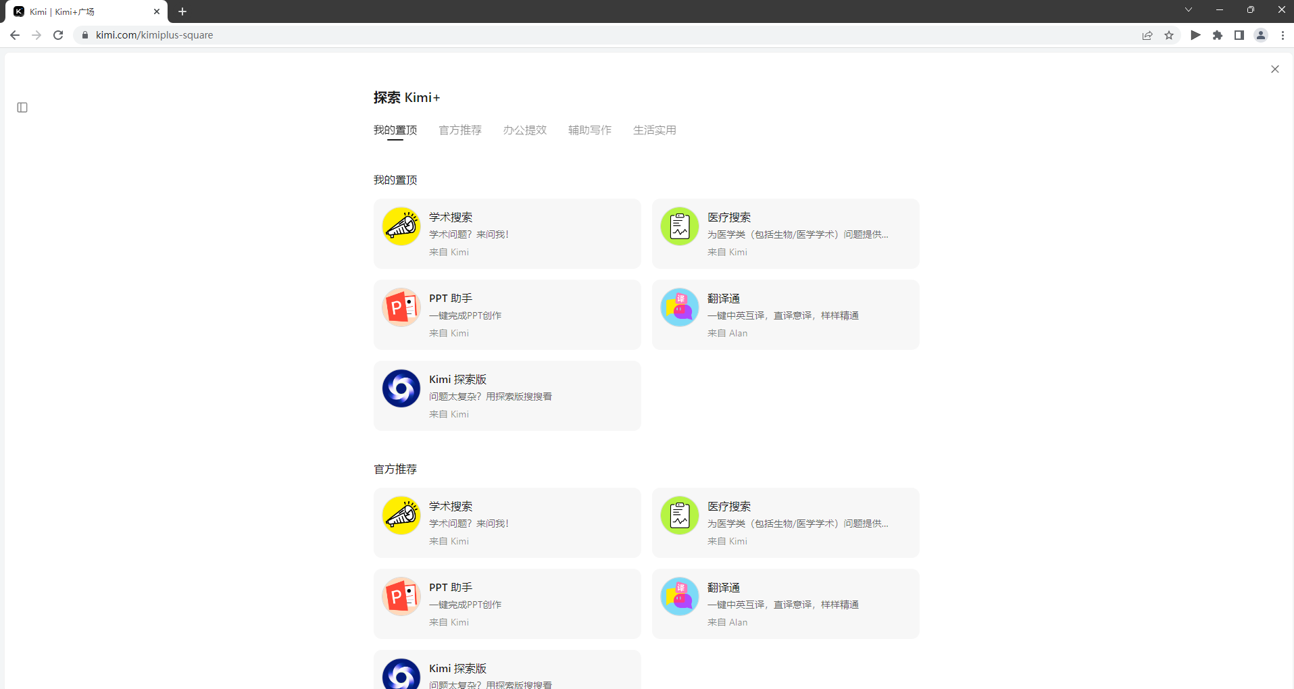
Task: Toggle the sidebar panel icon
Action: (22, 107)
